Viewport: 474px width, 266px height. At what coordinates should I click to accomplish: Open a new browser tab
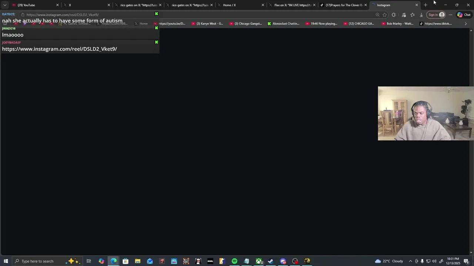point(425,5)
